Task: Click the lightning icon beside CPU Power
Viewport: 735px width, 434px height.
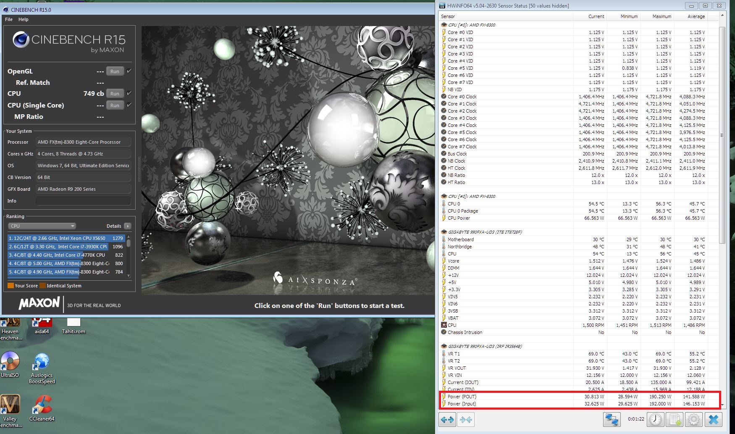Action: coord(444,218)
